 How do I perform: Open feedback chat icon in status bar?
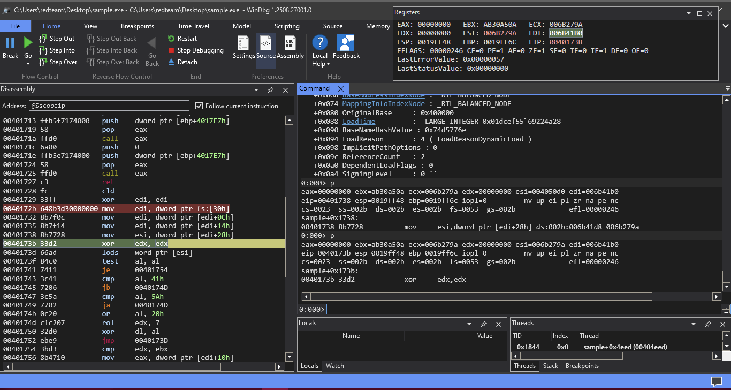[716, 381]
